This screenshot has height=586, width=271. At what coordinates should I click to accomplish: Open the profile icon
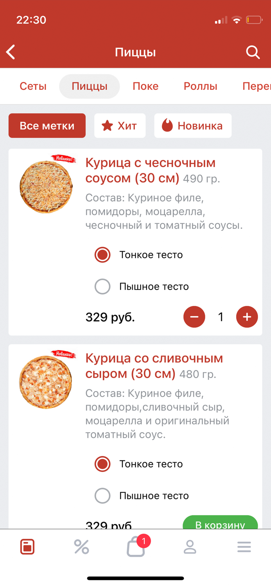pos(190,547)
